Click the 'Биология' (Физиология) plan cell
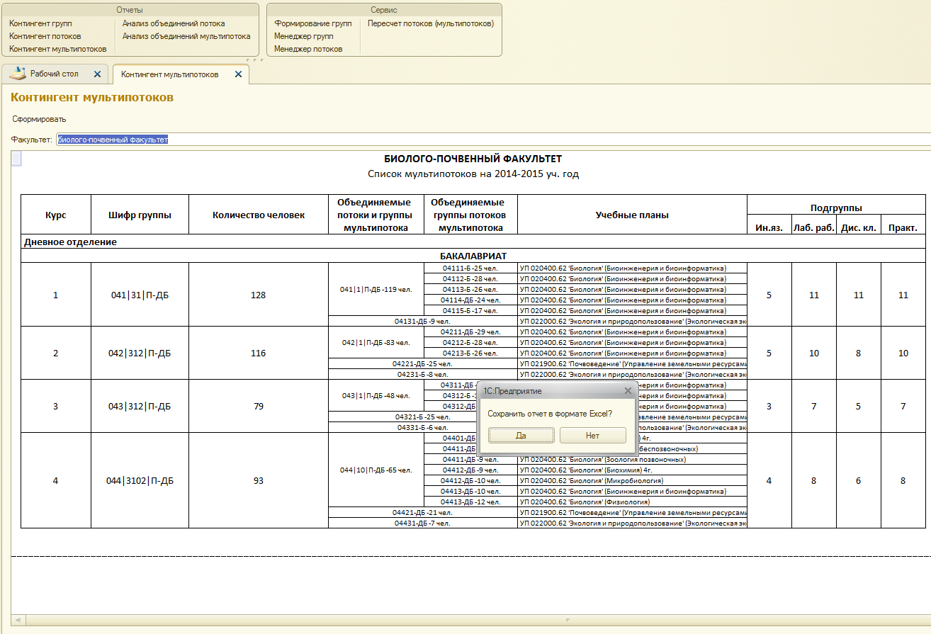The width and height of the screenshot is (931, 634). point(633,502)
